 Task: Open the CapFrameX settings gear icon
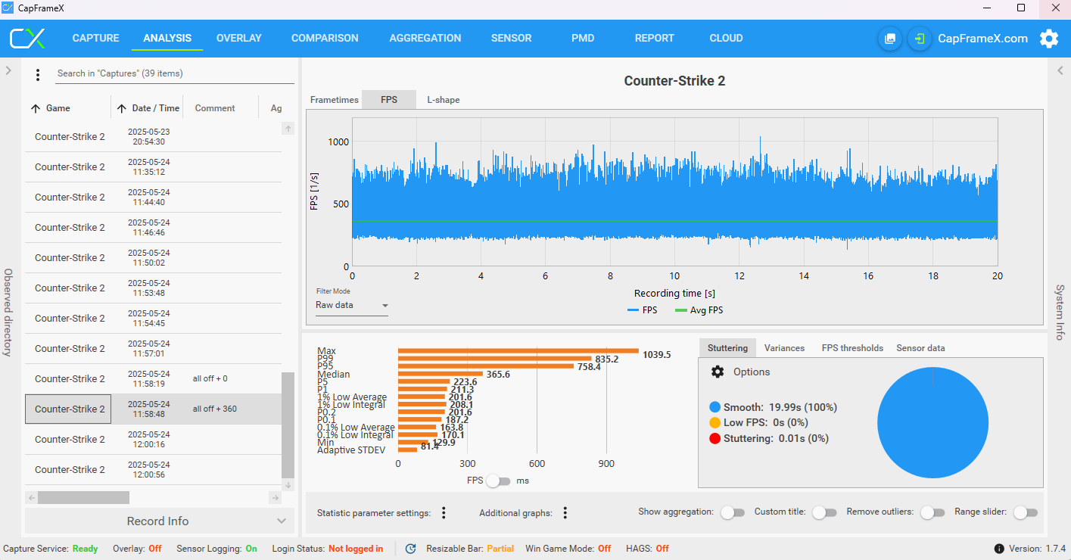1048,39
